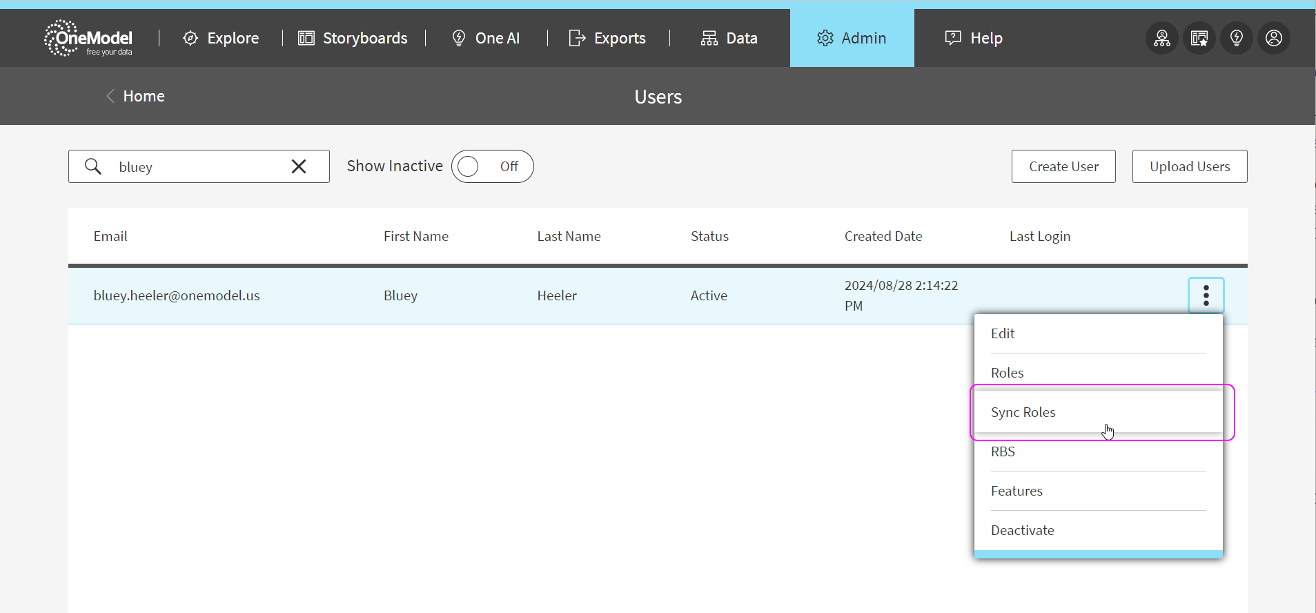
Task: Open the Exports menu
Action: pos(607,38)
